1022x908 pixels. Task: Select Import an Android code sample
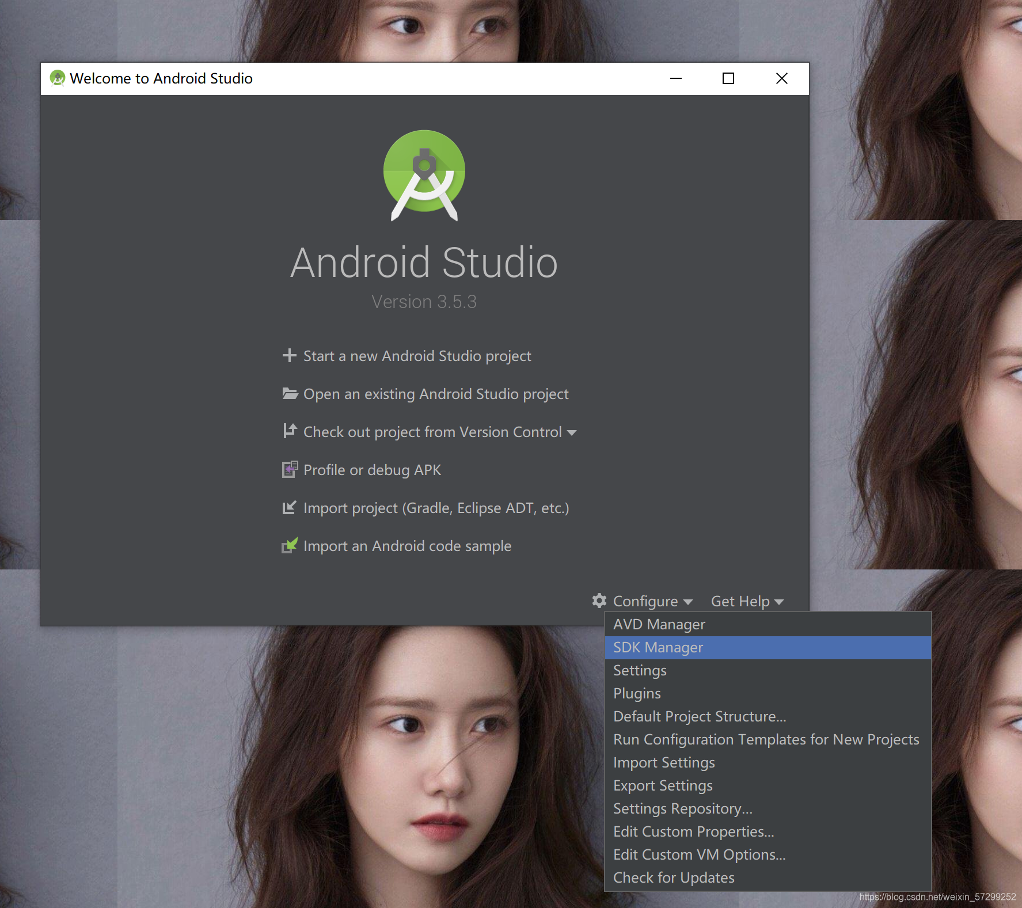tap(407, 546)
